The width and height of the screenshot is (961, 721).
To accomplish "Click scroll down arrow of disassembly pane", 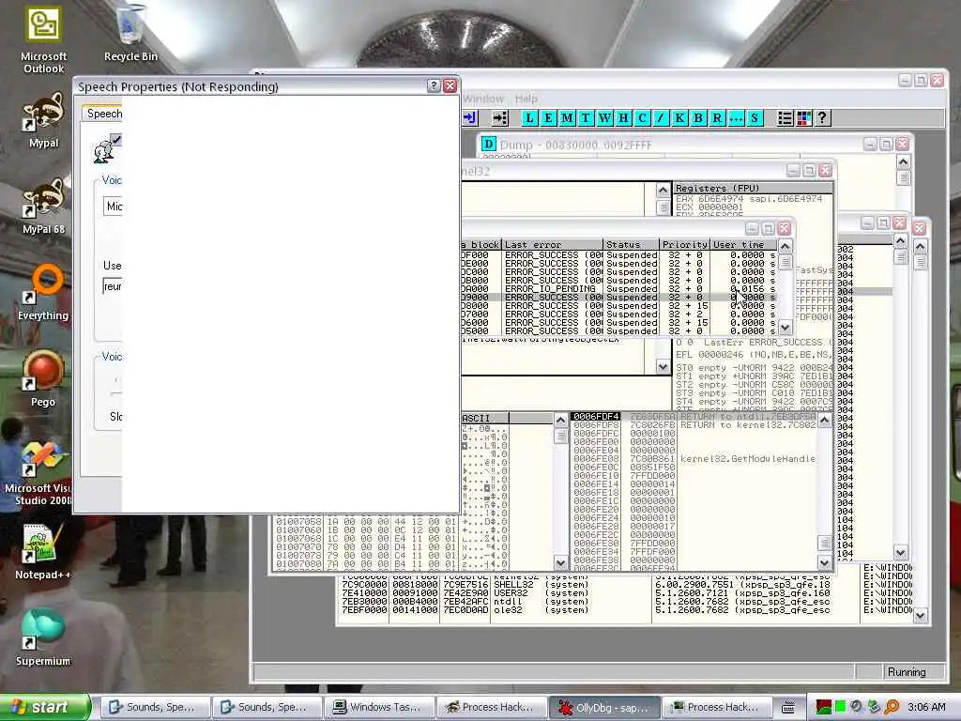I will tap(663, 367).
